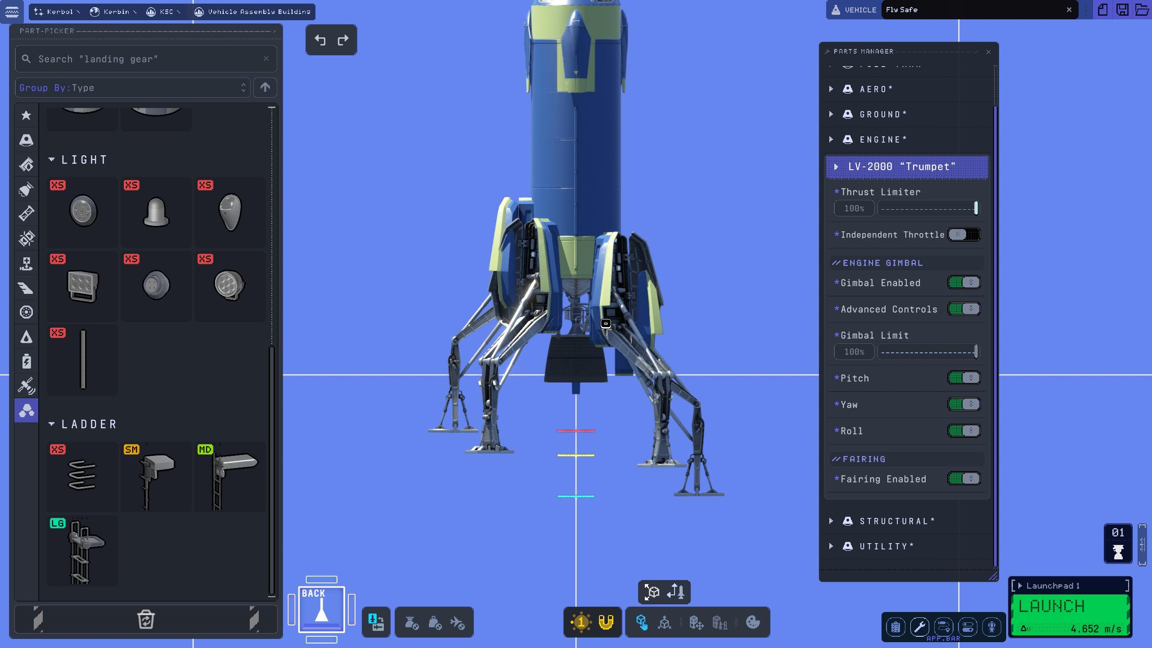Click the save vehicle floppy icon

[x=1122, y=10]
